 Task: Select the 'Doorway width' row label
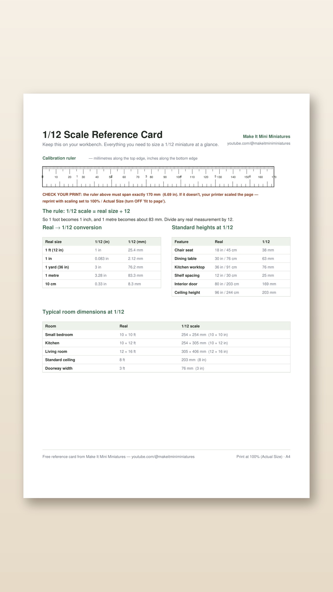point(59,368)
